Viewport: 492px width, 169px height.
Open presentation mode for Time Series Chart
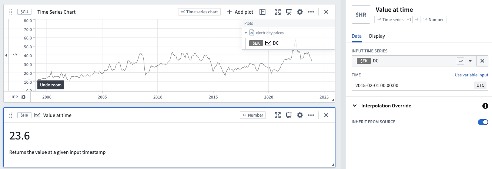289,12
